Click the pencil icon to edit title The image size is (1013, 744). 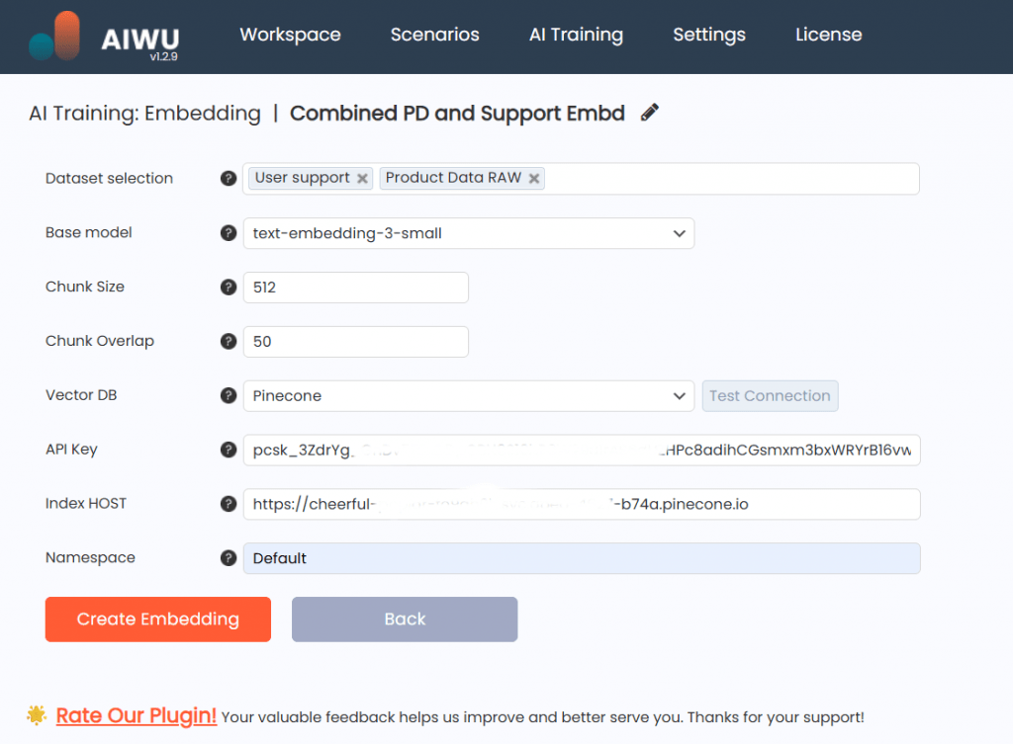649,113
